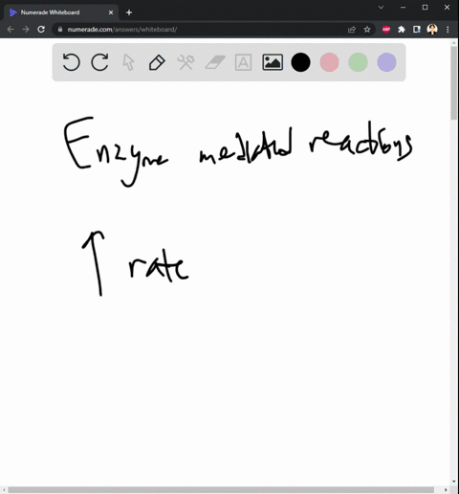
Task: Pick the pink ink color
Action: 329,62
